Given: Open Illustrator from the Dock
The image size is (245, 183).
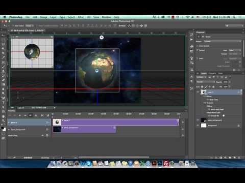Looking at the screenshot, I should [154, 163].
